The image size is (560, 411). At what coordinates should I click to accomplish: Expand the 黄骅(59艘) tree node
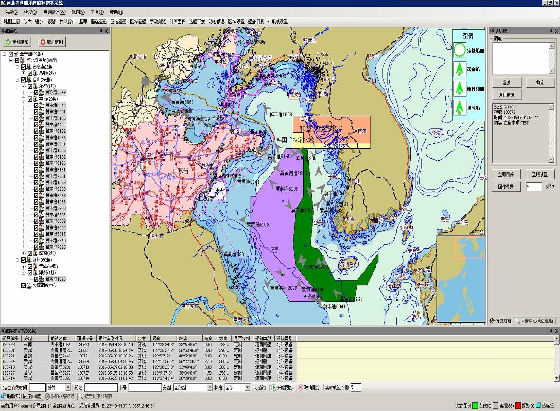(x=24, y=266)
